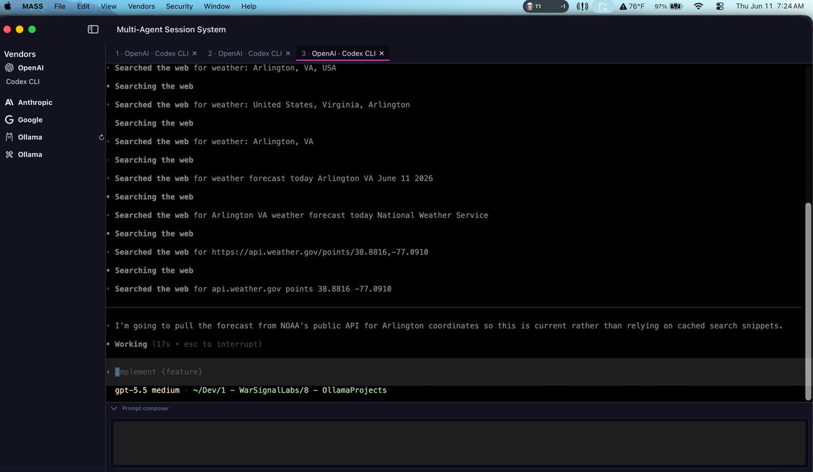
Task: Focus the Prompt composer text area
Action: click(x=459, y=442)
